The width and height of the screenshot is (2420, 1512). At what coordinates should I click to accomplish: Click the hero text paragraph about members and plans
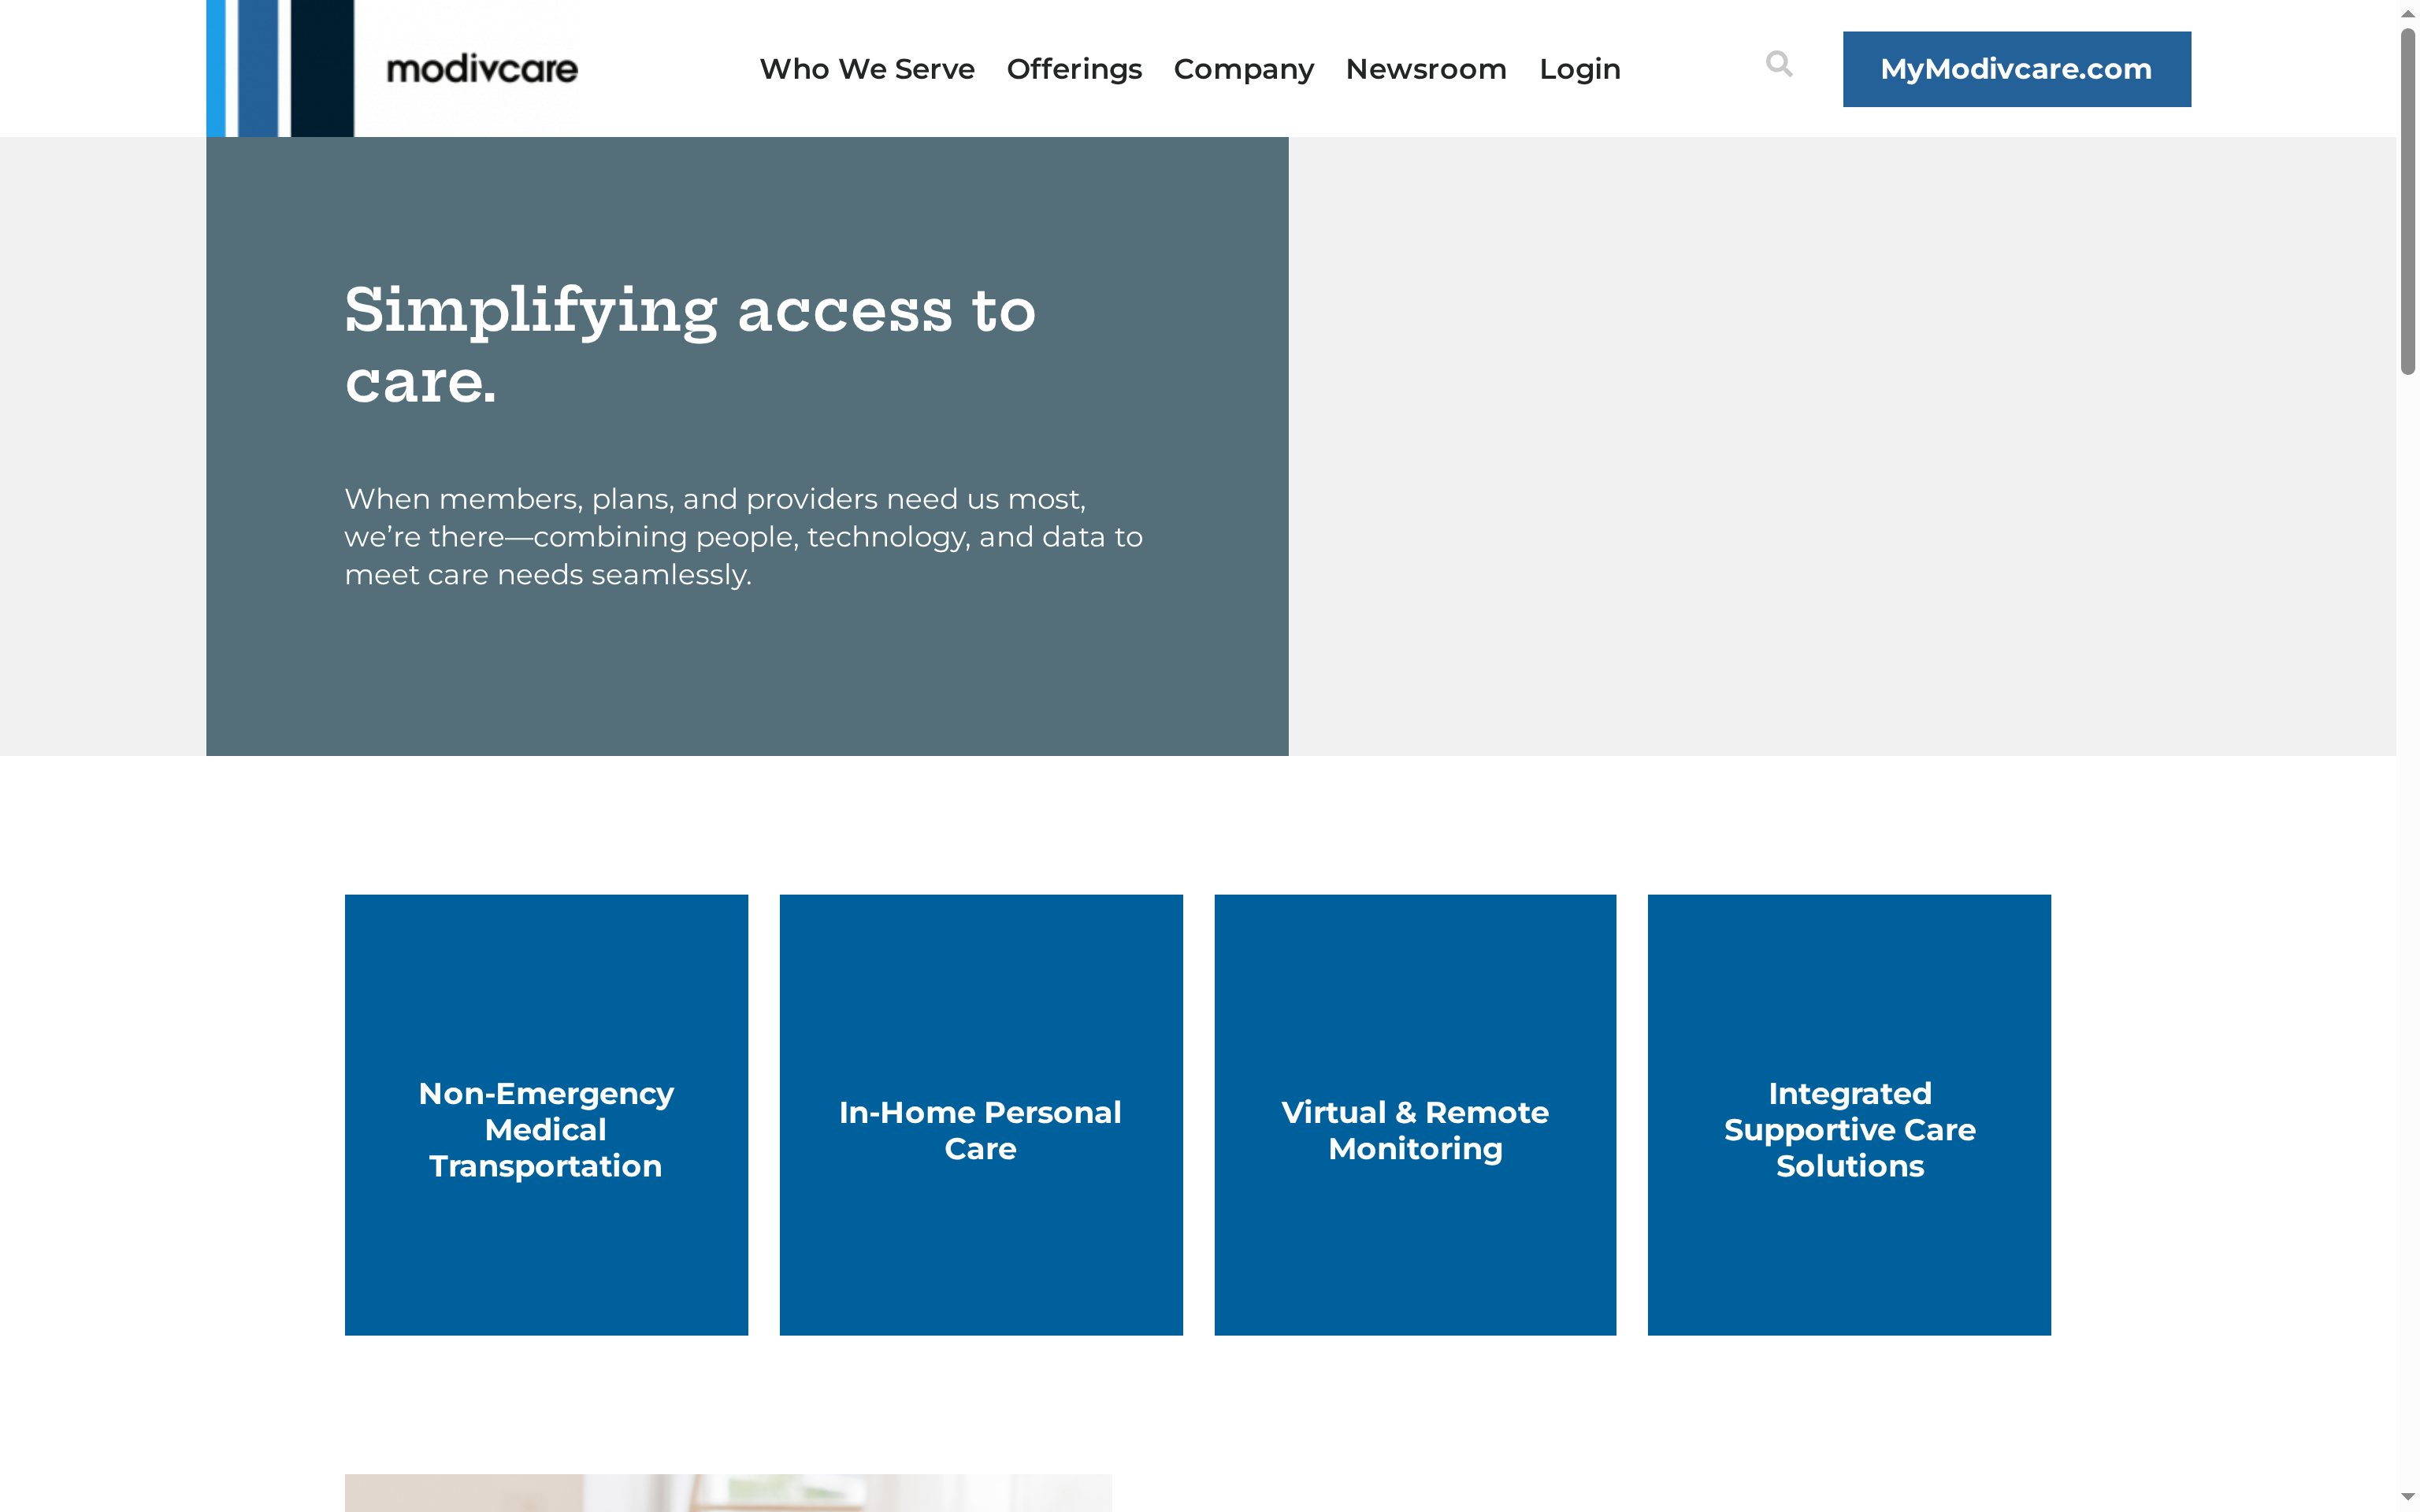[x=744, y=537]
